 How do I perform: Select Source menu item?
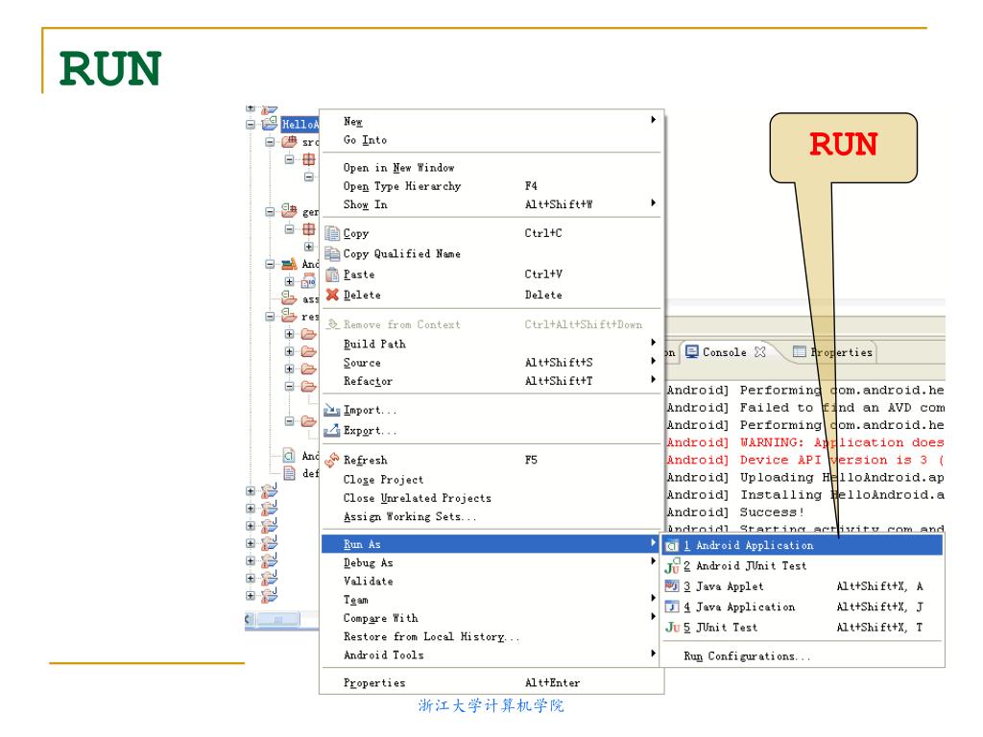coord(491,362)
